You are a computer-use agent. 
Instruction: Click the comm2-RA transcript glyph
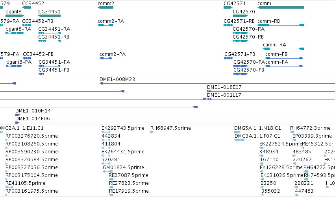(x=105, y=25)
